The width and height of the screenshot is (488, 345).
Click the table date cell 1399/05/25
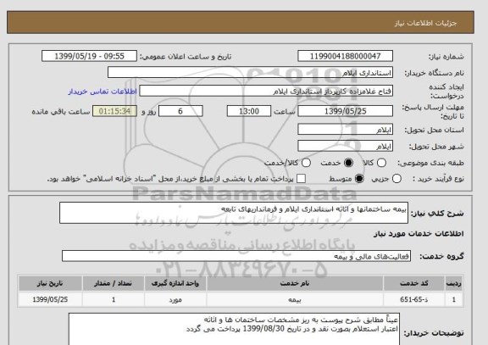pos(50,299)
